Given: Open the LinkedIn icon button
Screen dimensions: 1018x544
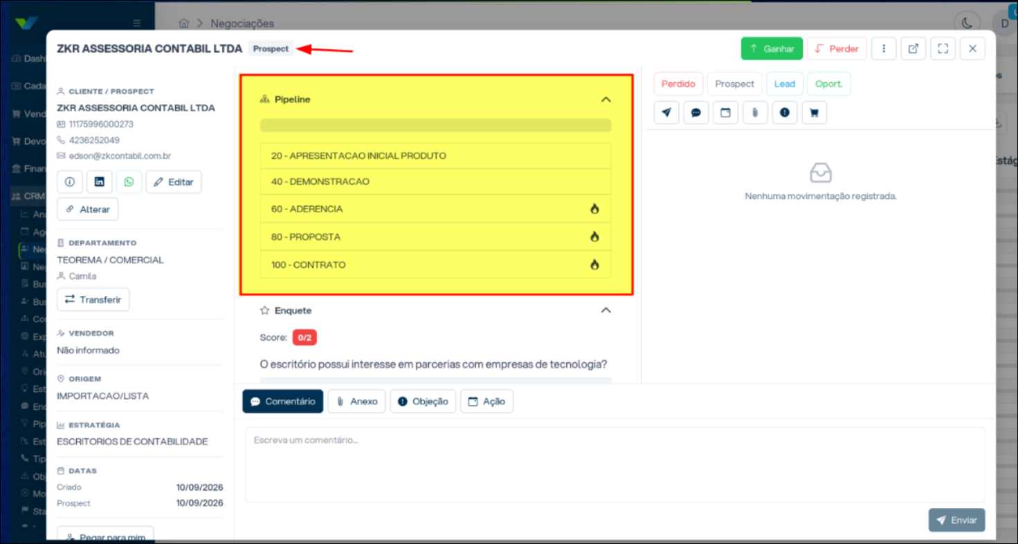Looking at the screenshot, I should click(x=100, y=182).
